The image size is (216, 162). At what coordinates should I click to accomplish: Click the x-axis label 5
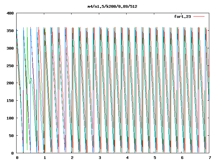[155, 158]
